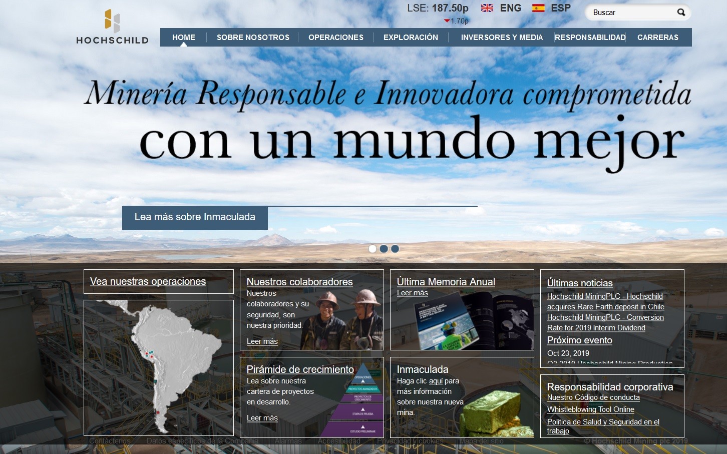
Task: Switch language via UK flag icon
Action: pos(487,8)
